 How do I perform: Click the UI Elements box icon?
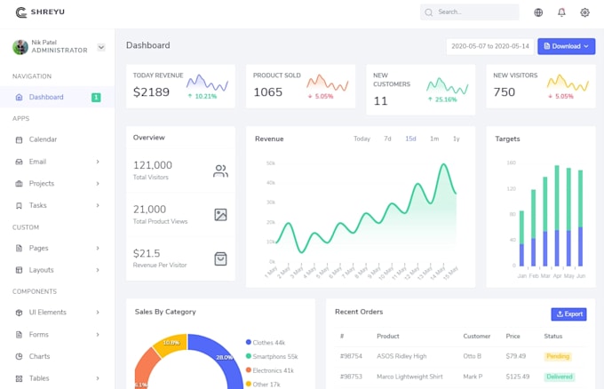[19, 313]
